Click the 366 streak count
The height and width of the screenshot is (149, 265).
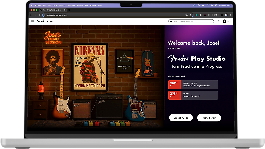228,21
